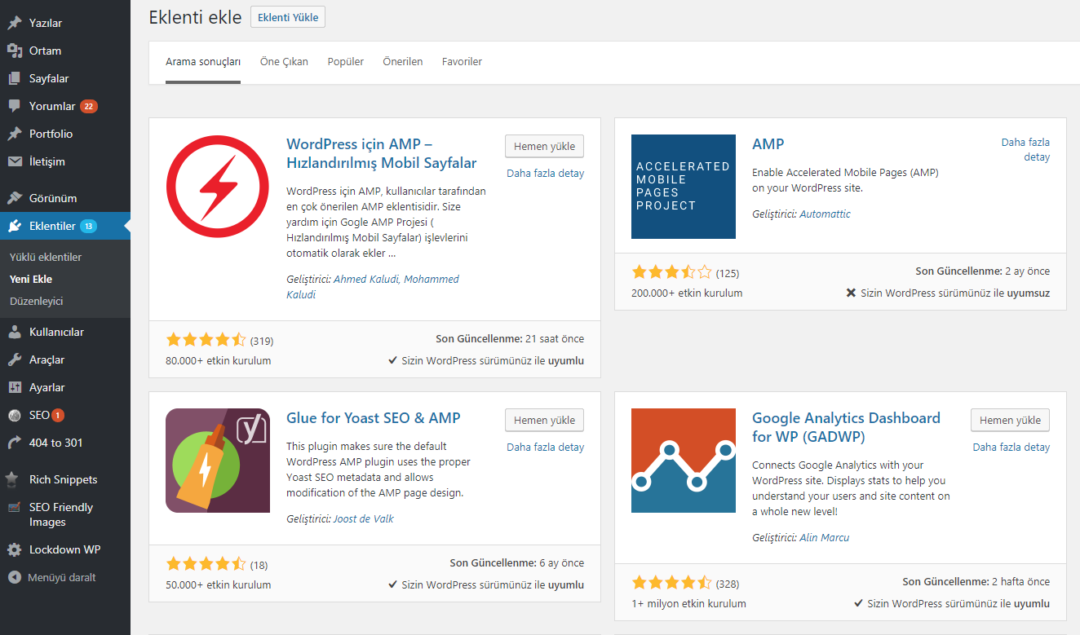
Task: Click the SEO Friendly Images icon
Action: point(15,507)
